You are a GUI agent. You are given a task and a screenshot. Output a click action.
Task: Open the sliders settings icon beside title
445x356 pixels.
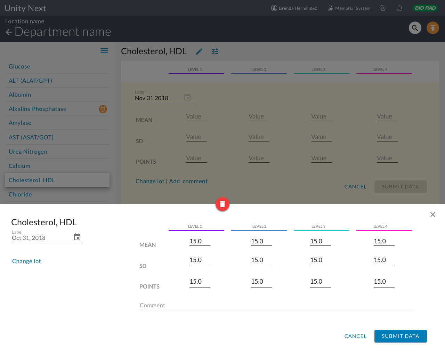(x=215, y=51)
